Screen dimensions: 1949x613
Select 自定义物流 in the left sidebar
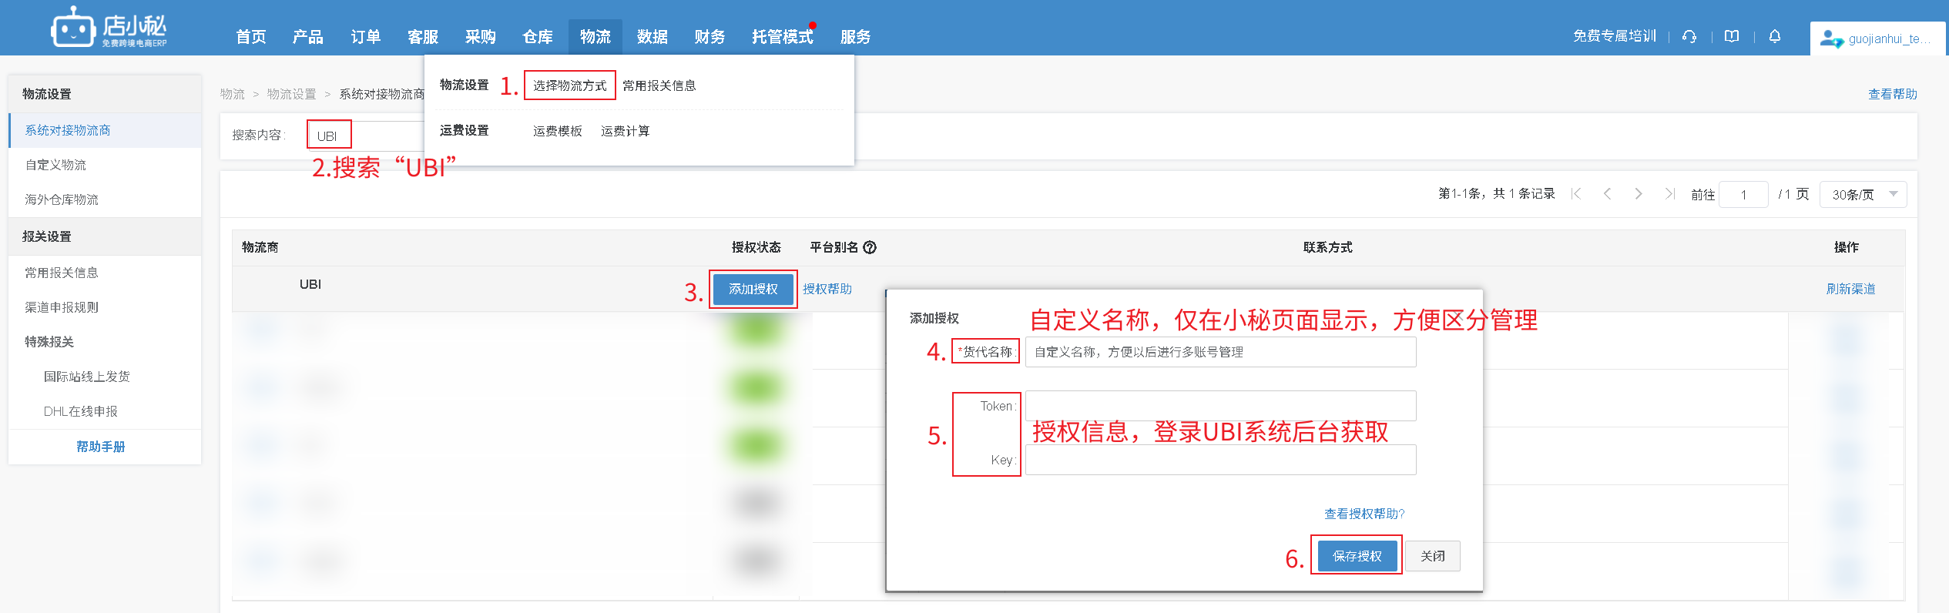[55, 165]
